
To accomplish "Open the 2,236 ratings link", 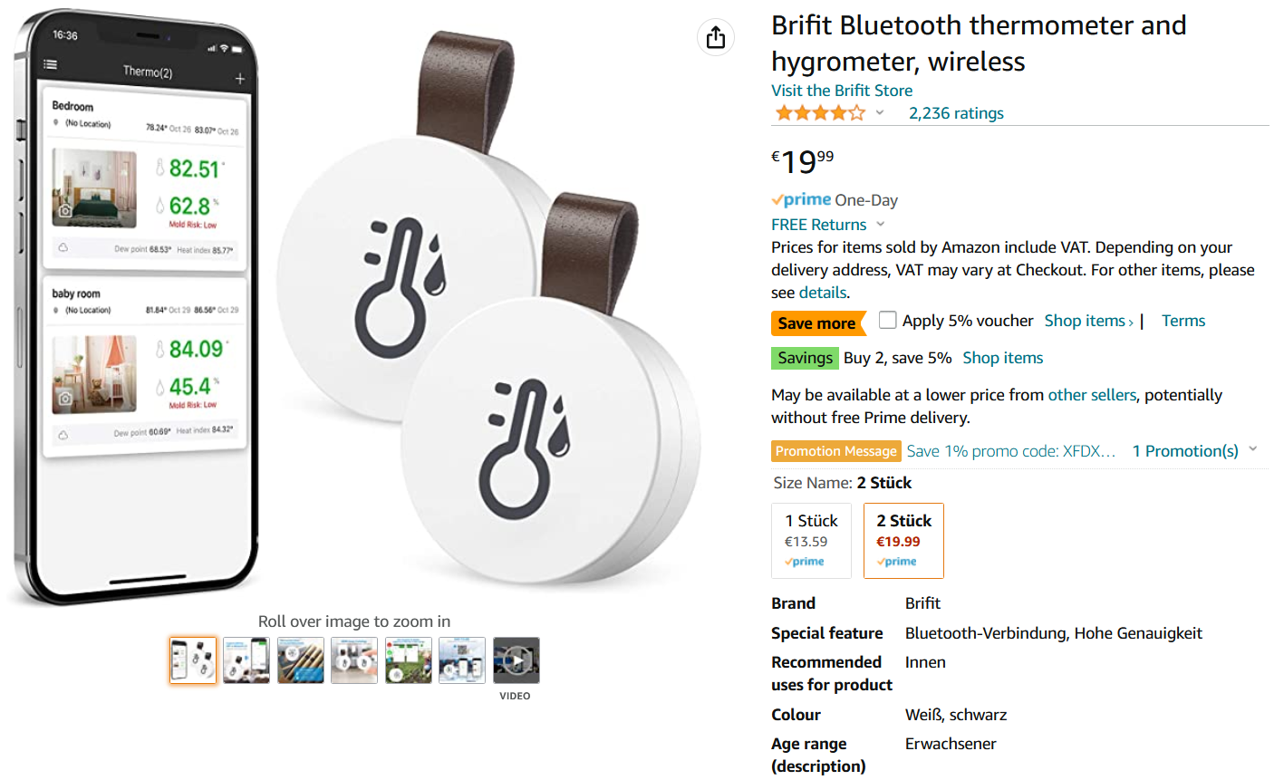I will 956,113.
